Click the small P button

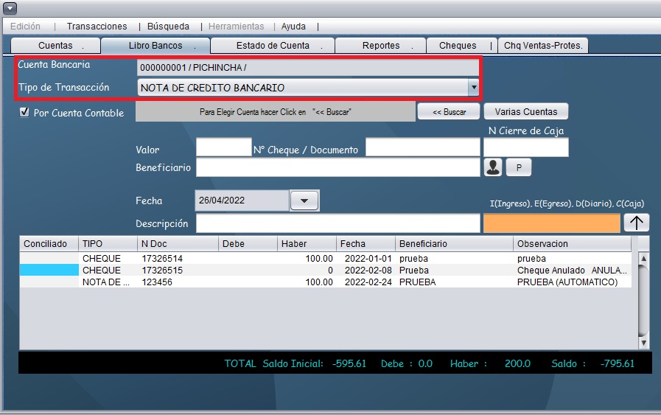(518, 168)
